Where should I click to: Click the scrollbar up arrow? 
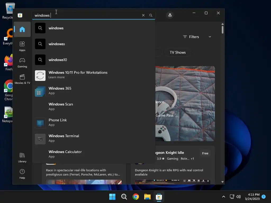222,24
